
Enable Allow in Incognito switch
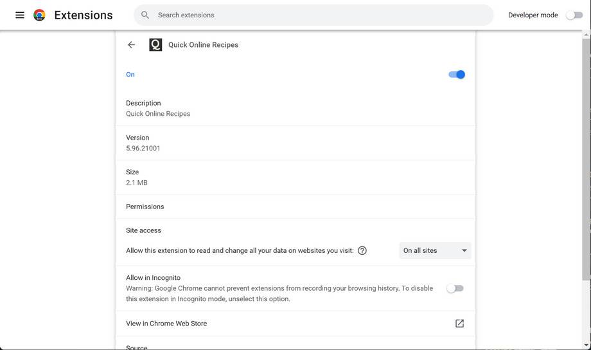[x=455, y=288]
